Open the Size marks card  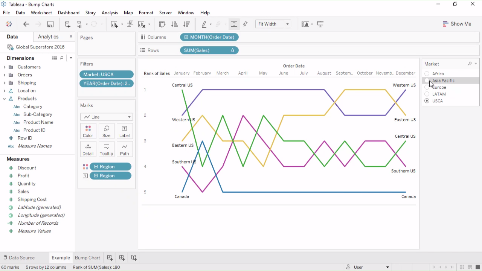click(x=107, y=131)
